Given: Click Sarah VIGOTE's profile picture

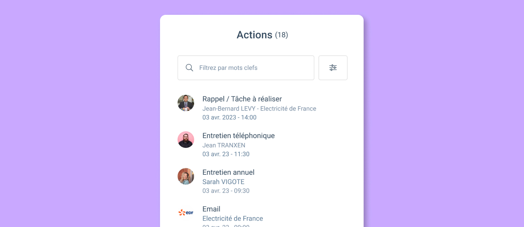Looking at the screenshot, I should tap(186, 177).
